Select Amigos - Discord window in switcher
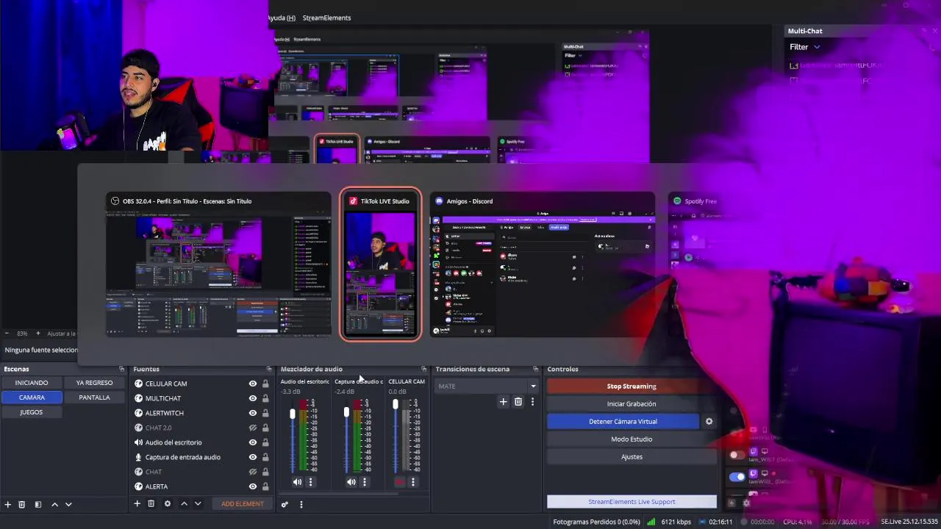This screenshot has width=941, height=529. click(543, 265)
